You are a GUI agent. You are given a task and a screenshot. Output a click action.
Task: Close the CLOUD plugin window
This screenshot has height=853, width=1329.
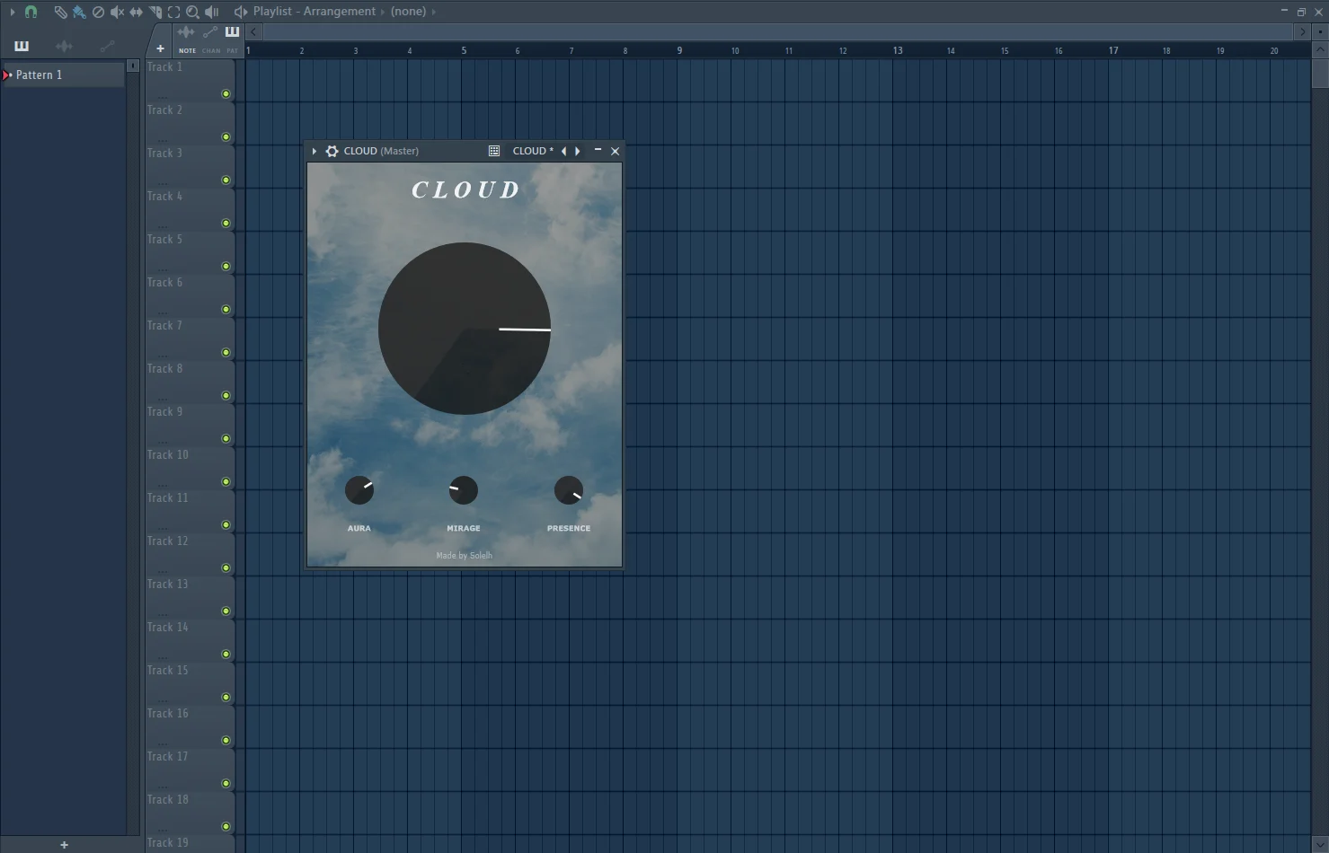616,151
